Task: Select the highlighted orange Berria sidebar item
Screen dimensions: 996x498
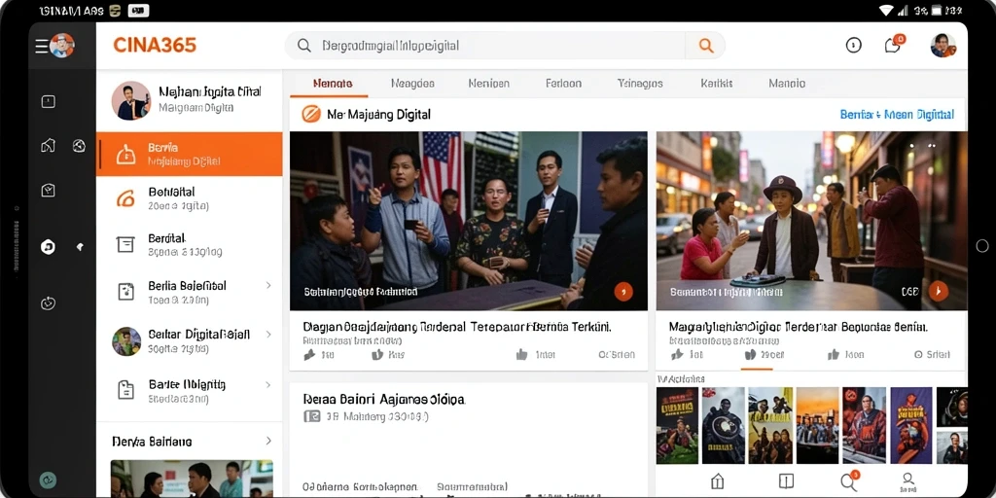Action: (x=190, y=155)
